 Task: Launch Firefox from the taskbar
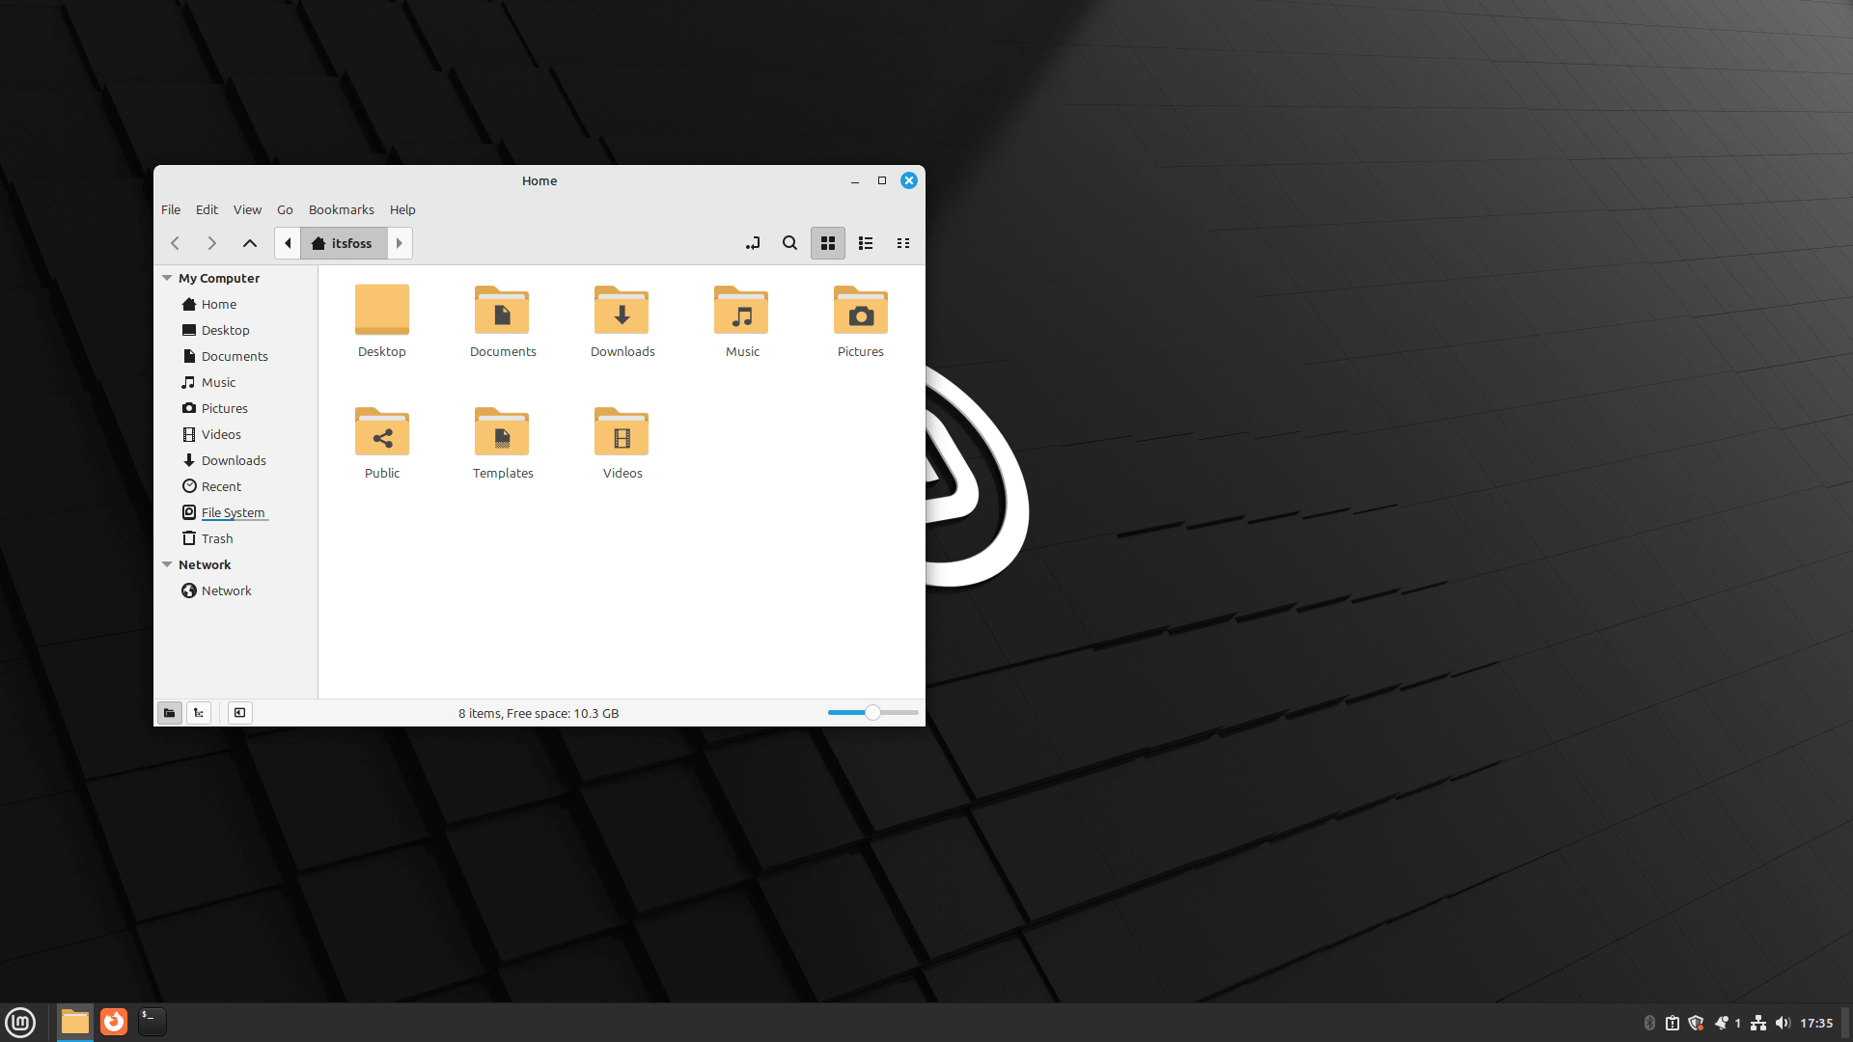[113, 1022]
